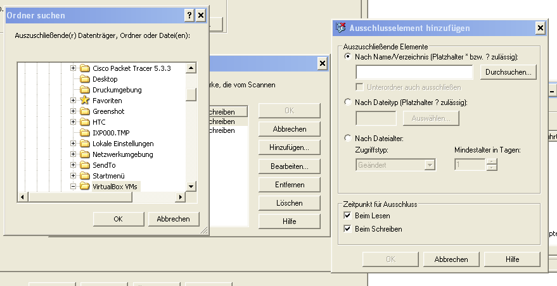Click the Cisco Packet Tracer folder icon
This screenshot has width=557, height=286.
coord(84,68)
